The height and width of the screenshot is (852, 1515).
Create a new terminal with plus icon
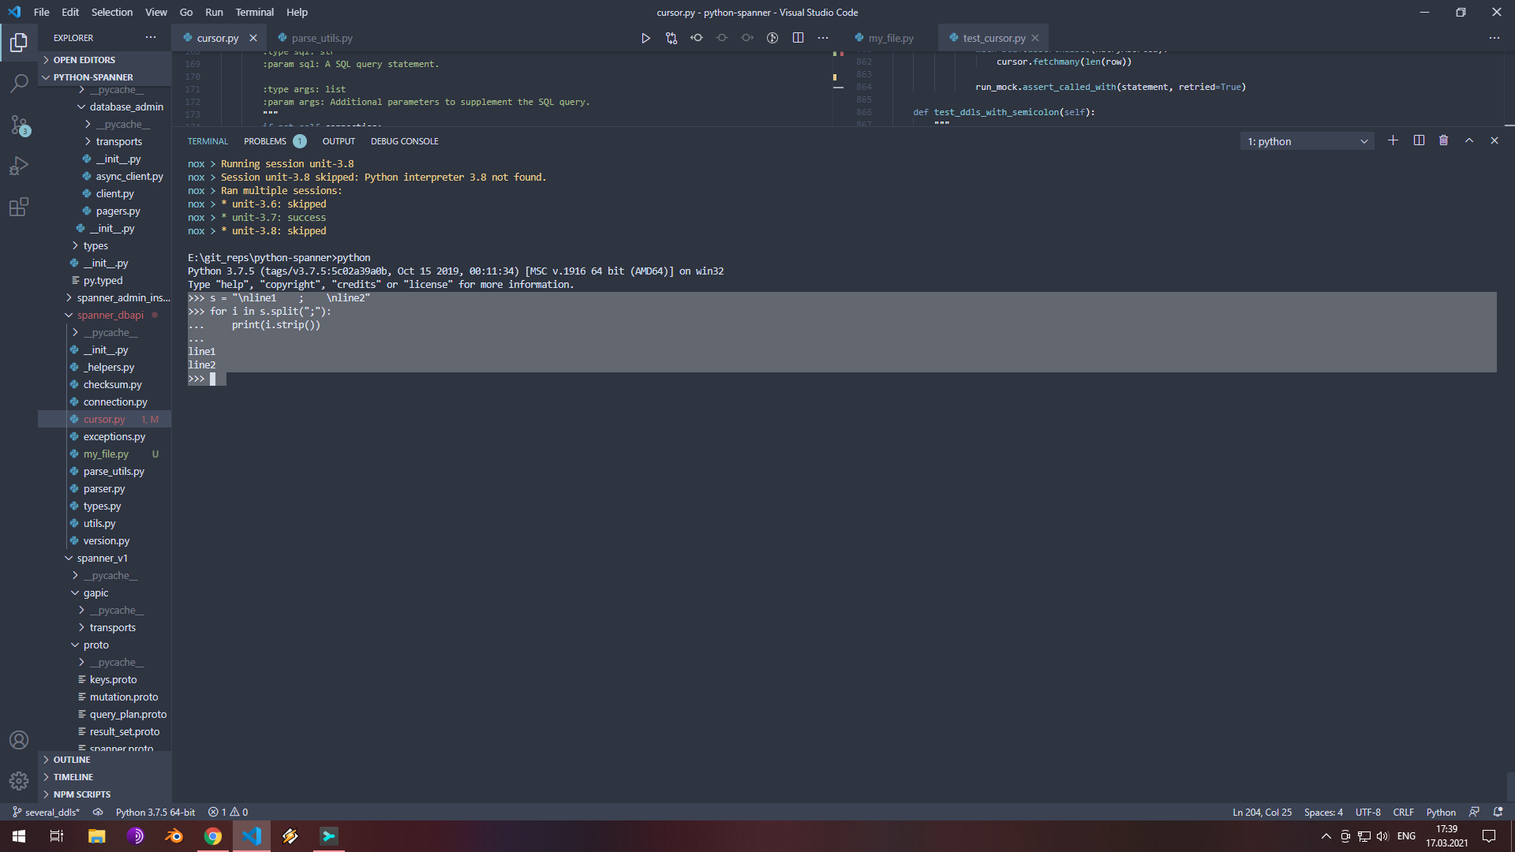pyautogui.click(x=1393, y=140)
